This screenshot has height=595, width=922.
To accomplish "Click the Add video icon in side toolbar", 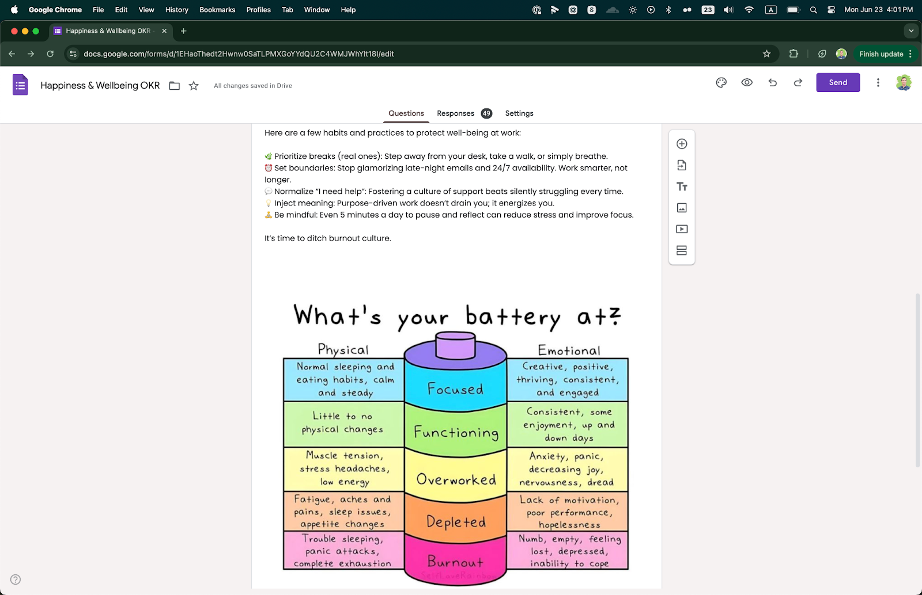I will click(x=682, y=229).
